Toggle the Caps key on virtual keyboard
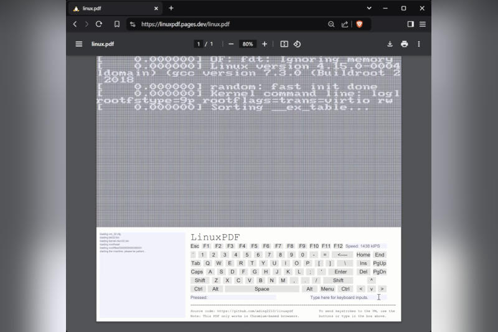Image resolution: width=498 pixels, height=332 pixels. [197, 272]
